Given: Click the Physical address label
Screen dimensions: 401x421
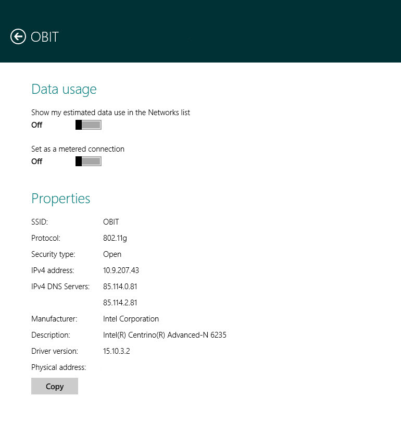Looking at the screenshot, I should (x=58, y=367).
